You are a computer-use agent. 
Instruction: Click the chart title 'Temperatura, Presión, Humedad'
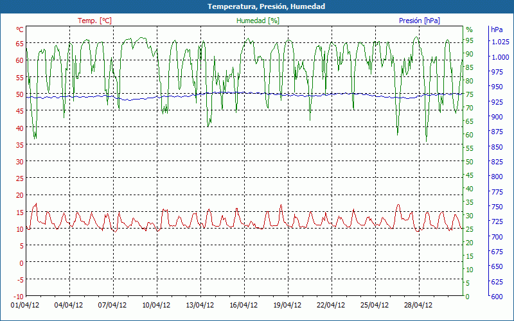click(x=266, y=6)
